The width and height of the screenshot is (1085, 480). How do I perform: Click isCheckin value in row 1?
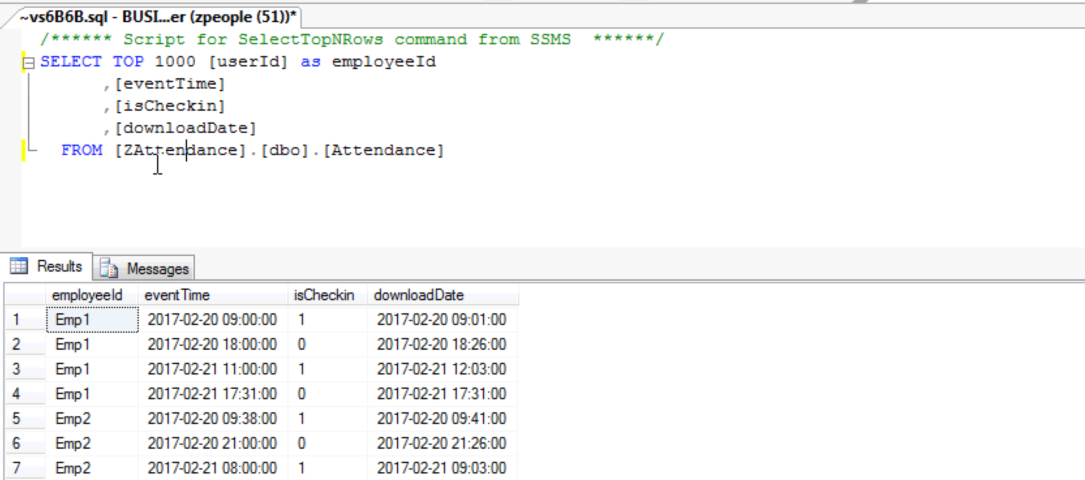click(x=328, y=320)
